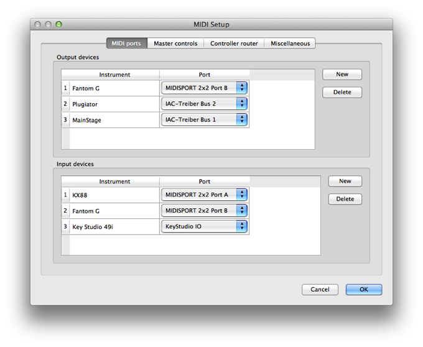Open port dropdown for Fantom G input
The width and height of the screenshot is (423, 347).
[x=204, y=211]
